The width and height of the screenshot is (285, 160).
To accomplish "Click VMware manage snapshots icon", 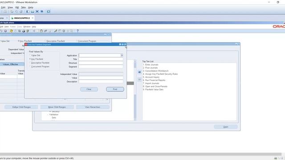I will point(21,12).
